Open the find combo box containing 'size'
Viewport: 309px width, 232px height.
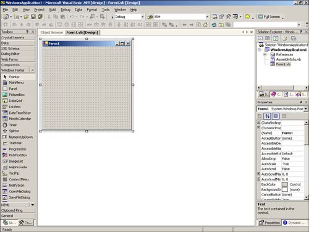tap(207, 17)
